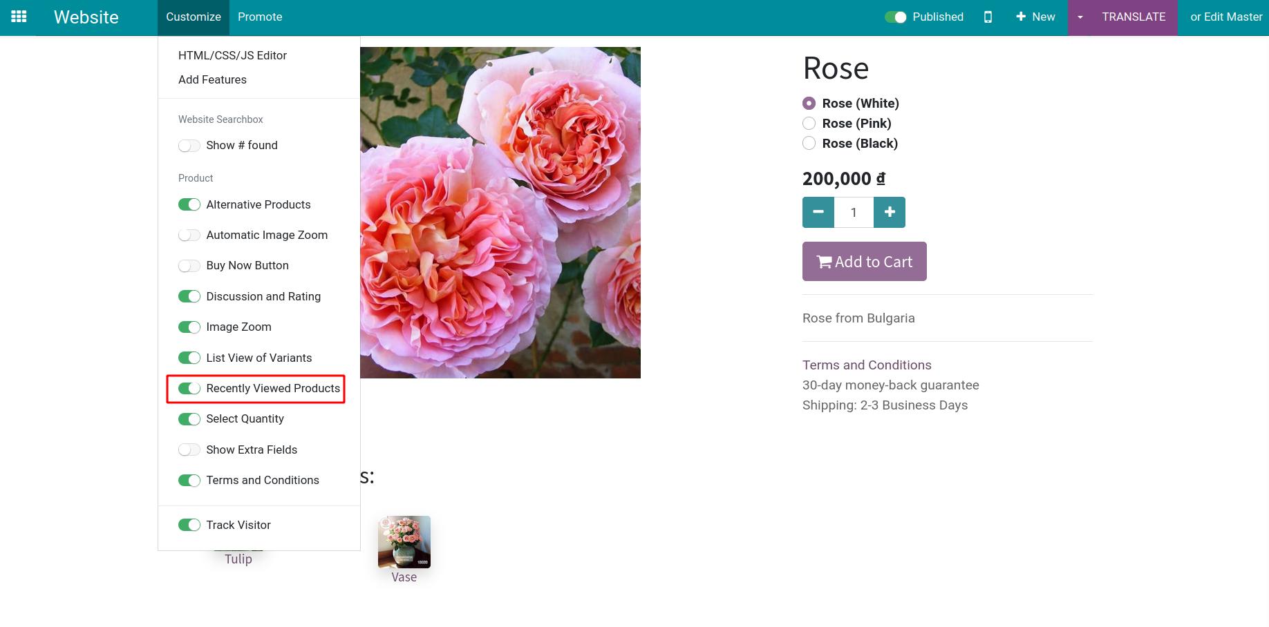Decrease quantity with the minus button

(x=818, y=212)
